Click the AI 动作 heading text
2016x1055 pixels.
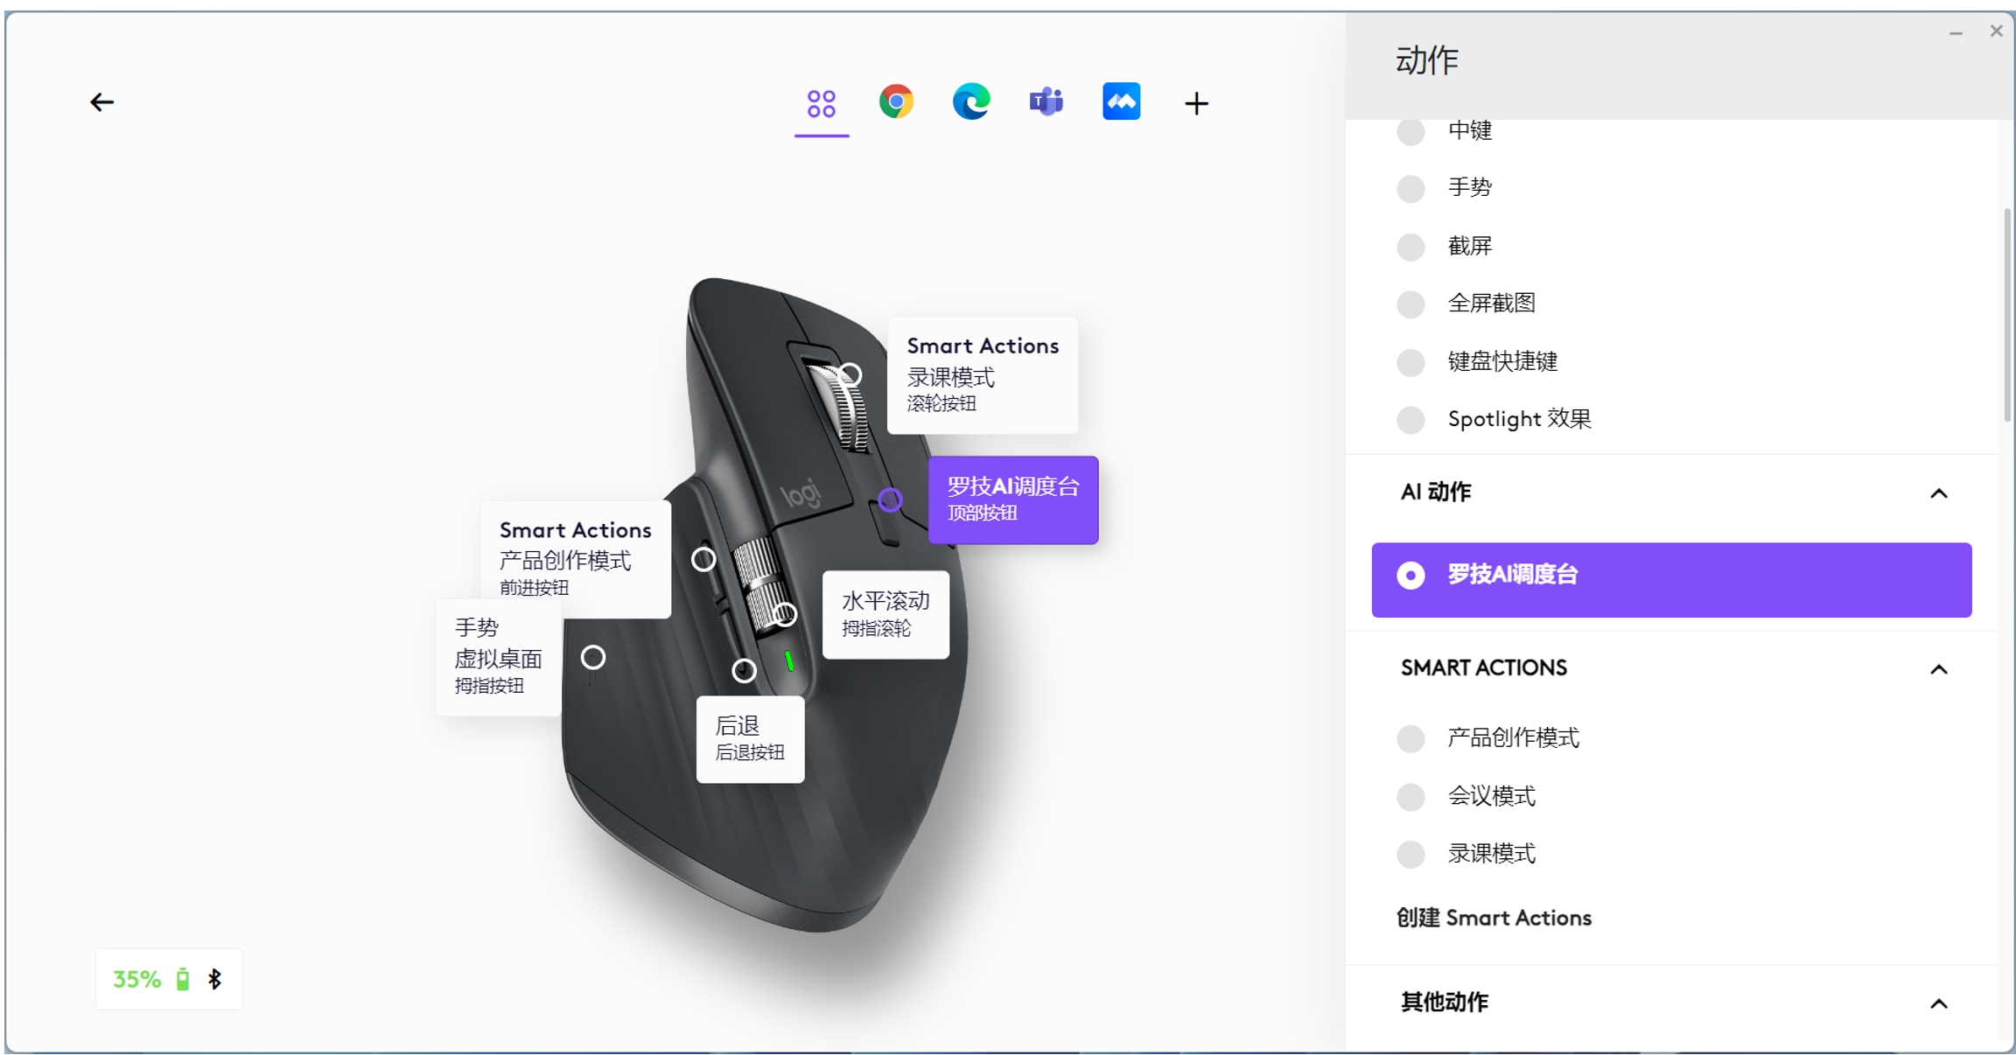(x=1436, y=493)
